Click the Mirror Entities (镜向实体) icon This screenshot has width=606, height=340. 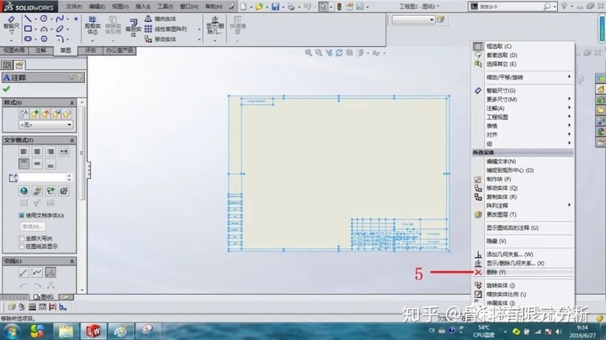click(148, 18)
